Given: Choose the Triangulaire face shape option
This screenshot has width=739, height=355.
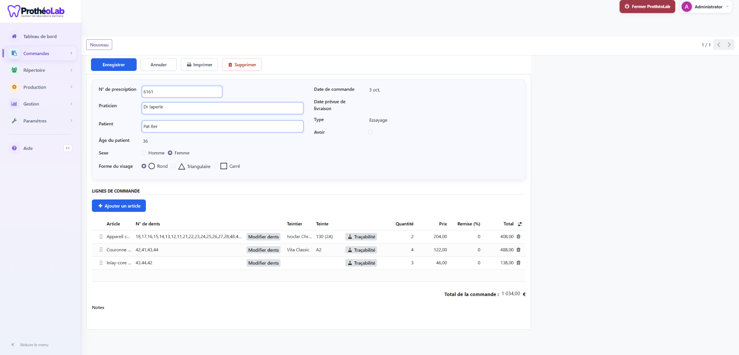Looking at the screenshot, I should click(x=173, y=166).
